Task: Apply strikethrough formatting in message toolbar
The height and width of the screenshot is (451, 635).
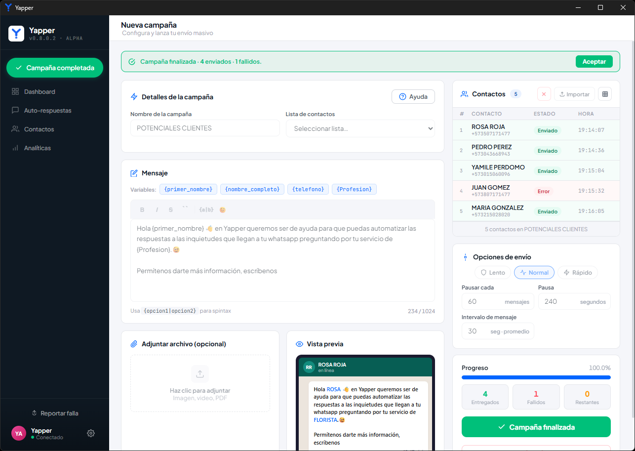Action: coord(171,209)
